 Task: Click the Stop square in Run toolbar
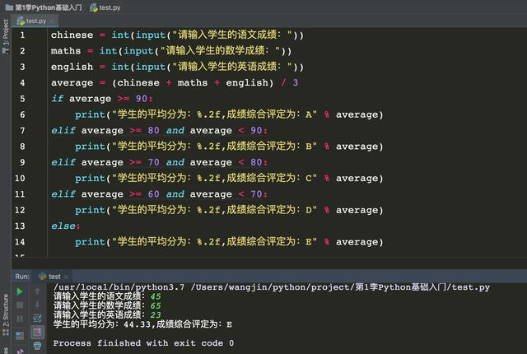tap(20, 305)
